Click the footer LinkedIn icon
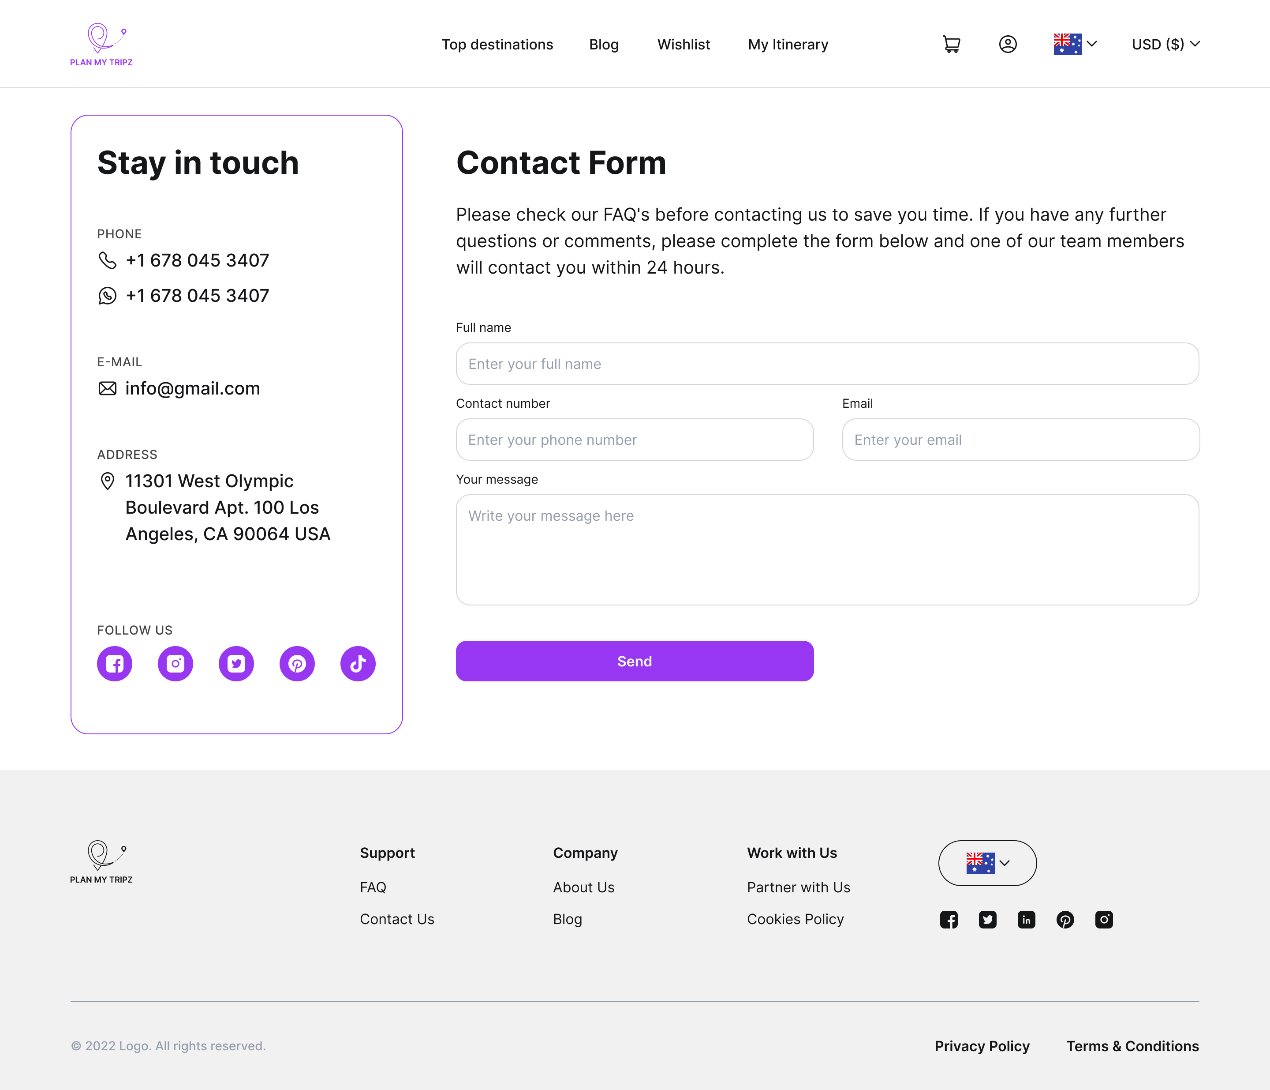The height and width of the screenshot is (1090, 1270). pyautogui.click(x=1026, y=920)
